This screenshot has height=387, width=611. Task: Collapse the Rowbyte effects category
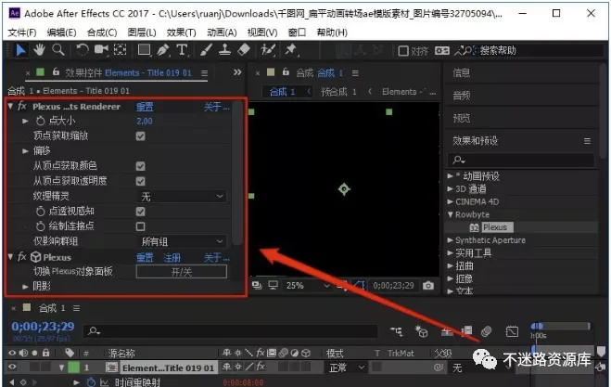pyautogui.click(x=451, y=214)
